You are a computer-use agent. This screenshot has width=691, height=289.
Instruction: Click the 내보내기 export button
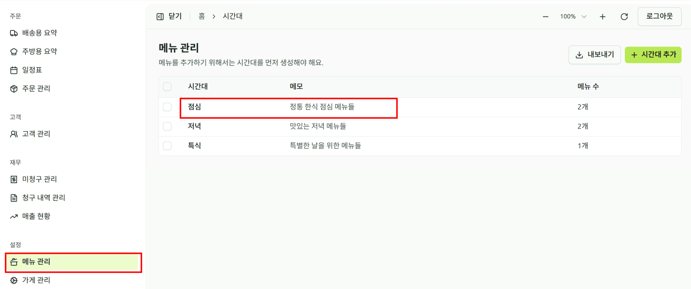click(x=594, y=55)
